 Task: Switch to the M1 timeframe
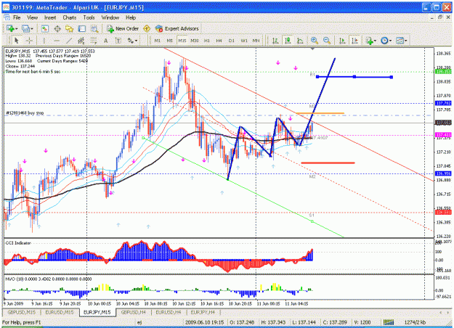pos(158,41)
